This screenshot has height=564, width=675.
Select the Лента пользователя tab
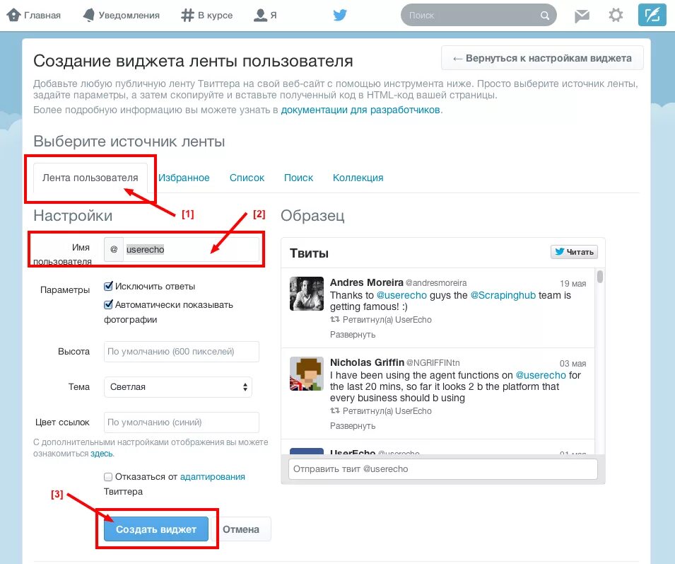click(90, 178)
